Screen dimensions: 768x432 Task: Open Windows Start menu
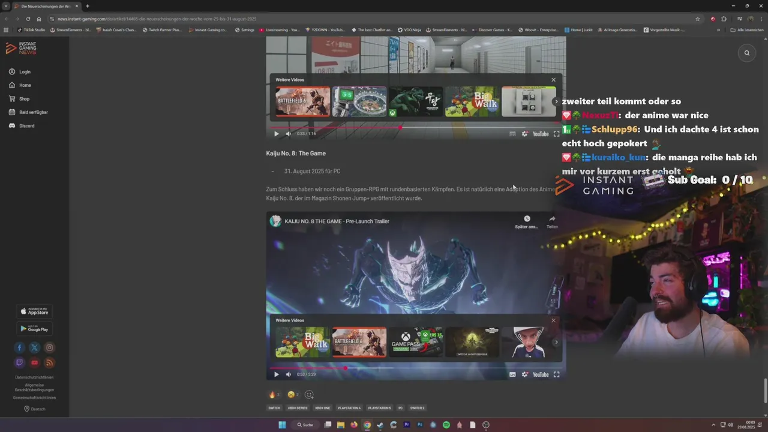pos(282,425)
